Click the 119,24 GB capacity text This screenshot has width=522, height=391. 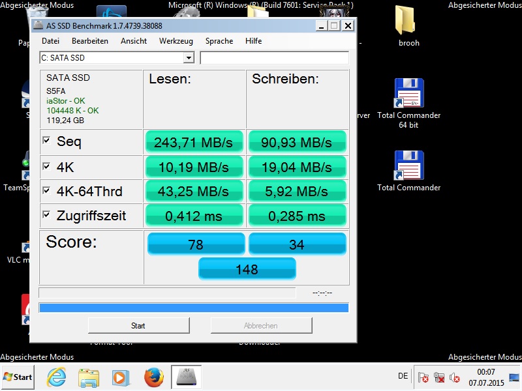pyautogui.click(x=65, y=120)
